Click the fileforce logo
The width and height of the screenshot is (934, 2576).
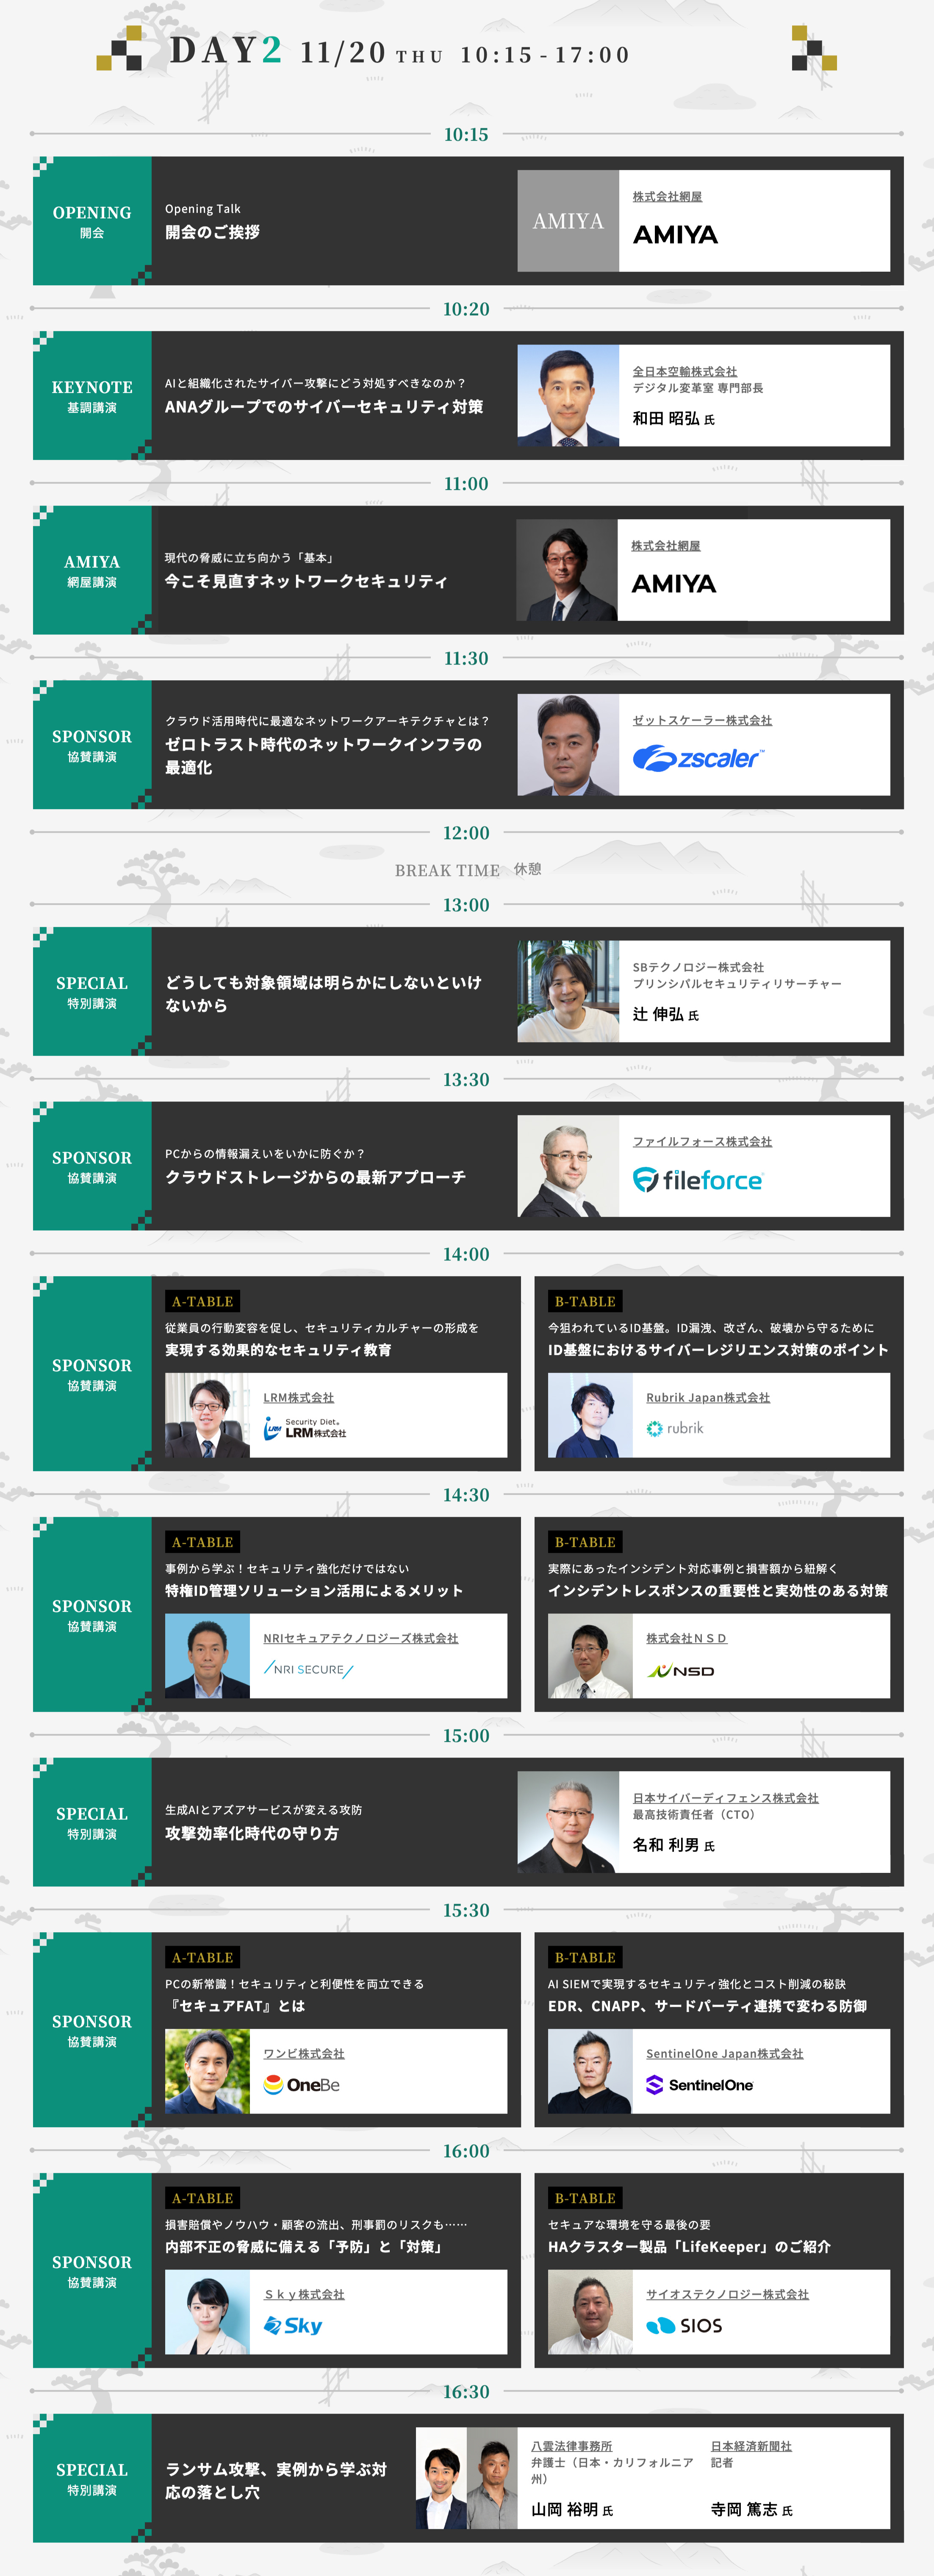697,1180
